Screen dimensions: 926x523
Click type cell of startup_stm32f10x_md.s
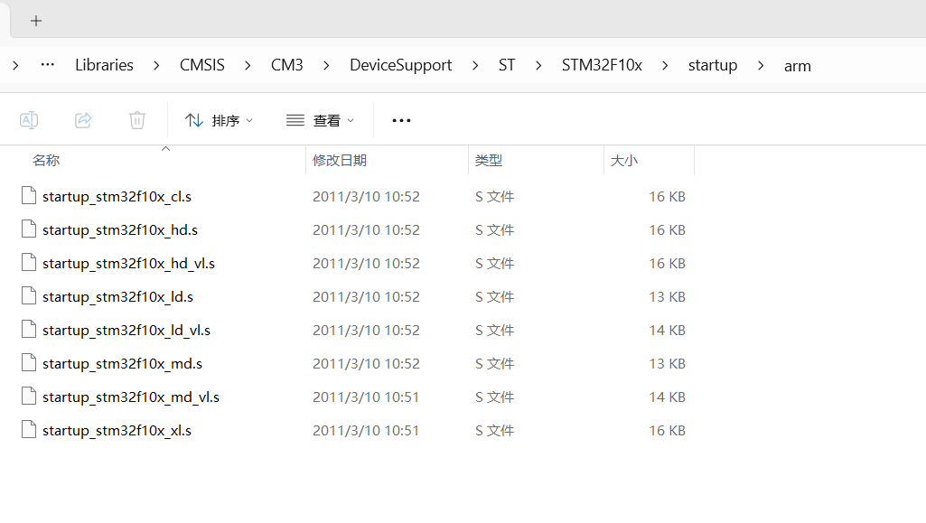[x=494, y=364]
